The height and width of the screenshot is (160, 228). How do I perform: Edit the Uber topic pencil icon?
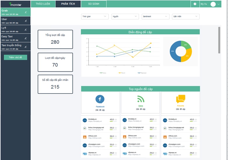26,21
